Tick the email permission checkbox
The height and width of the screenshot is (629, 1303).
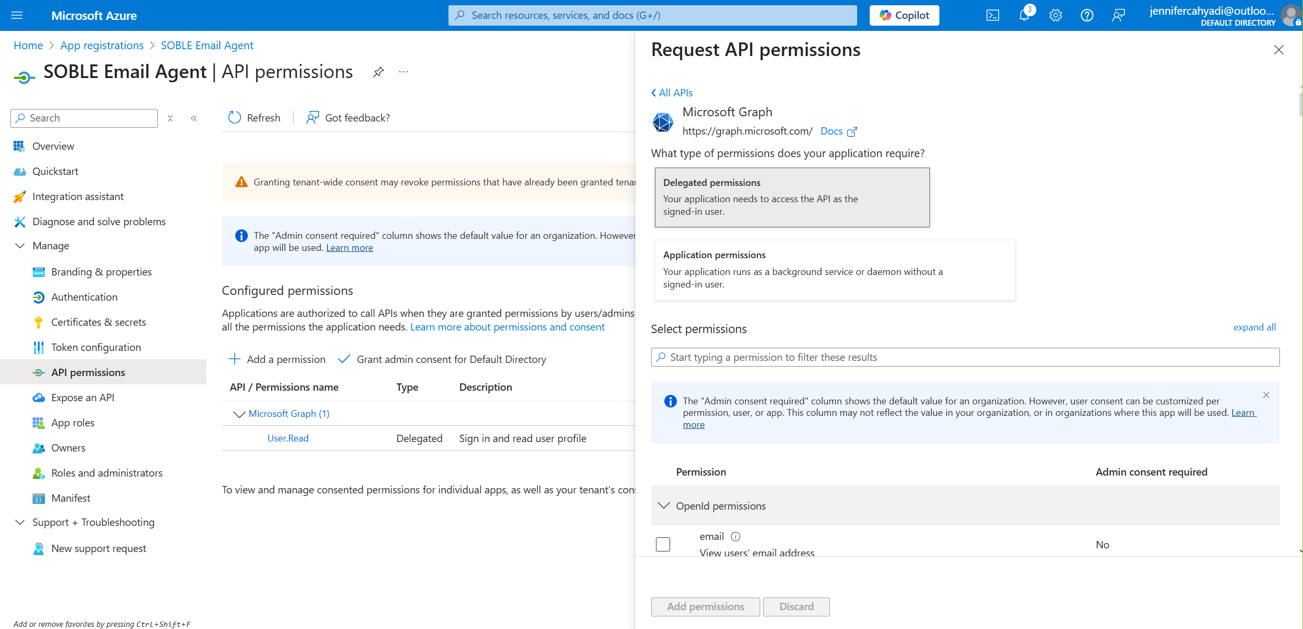coord(663,544)
